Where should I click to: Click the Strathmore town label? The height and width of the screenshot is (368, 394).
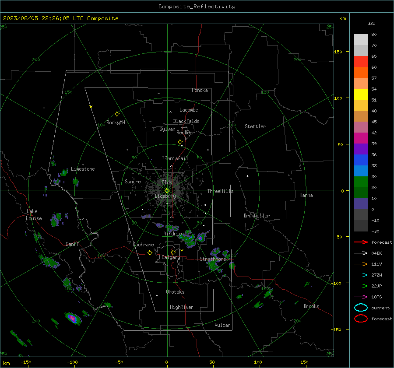[213, 259]
